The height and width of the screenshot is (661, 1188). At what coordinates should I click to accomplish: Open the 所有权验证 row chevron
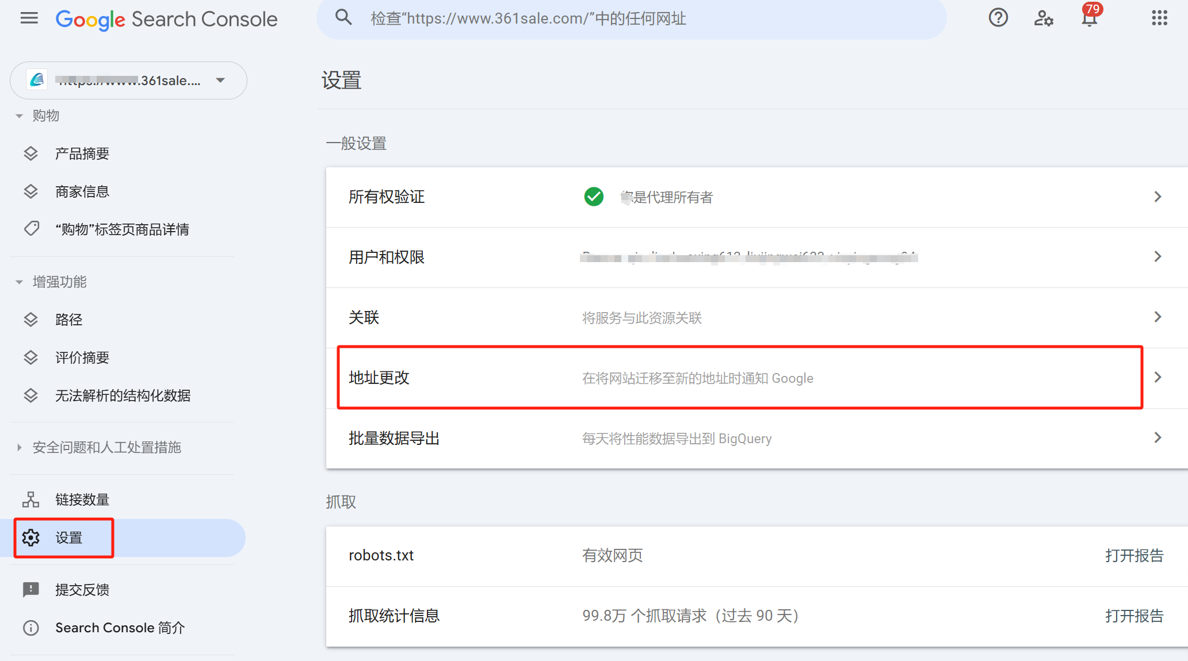tap(1158, 197)
